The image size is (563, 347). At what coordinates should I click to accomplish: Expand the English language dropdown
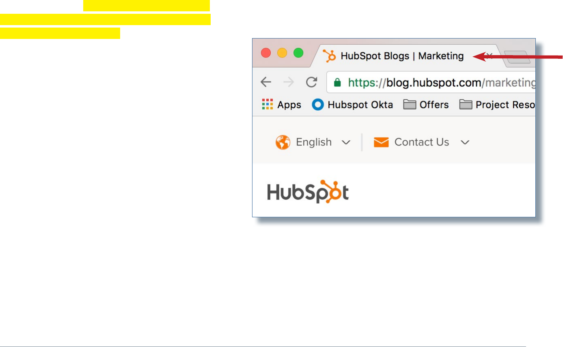pyautogui.click(x=346, y=142)
